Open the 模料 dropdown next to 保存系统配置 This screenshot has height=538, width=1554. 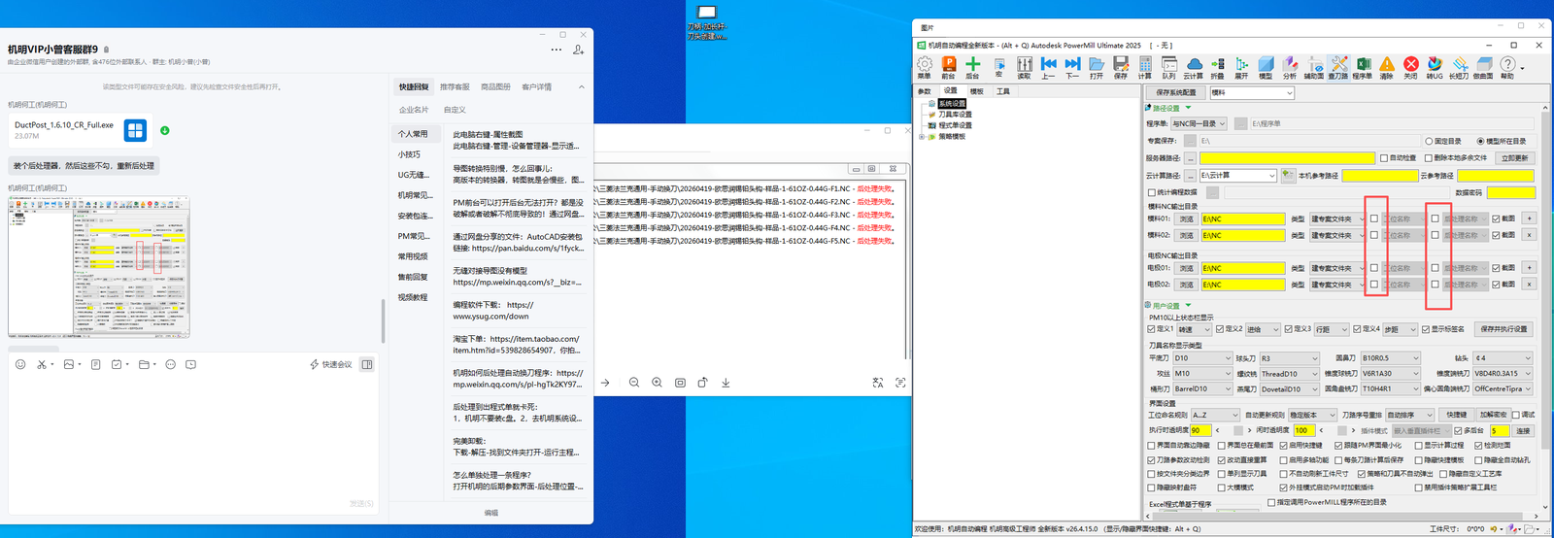point(1252,92)
